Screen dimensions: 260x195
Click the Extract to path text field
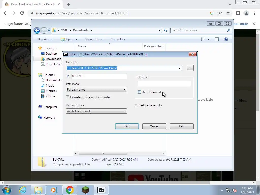(122, 68)
